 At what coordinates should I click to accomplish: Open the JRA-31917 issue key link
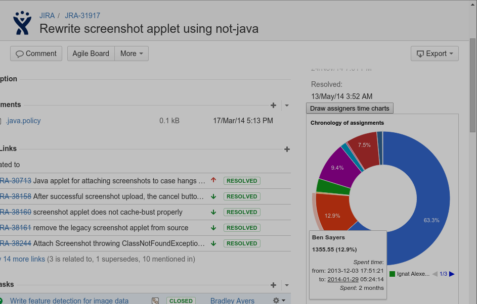tap(82, 16)
